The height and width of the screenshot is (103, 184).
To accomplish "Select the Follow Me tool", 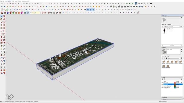I will 4,40.
